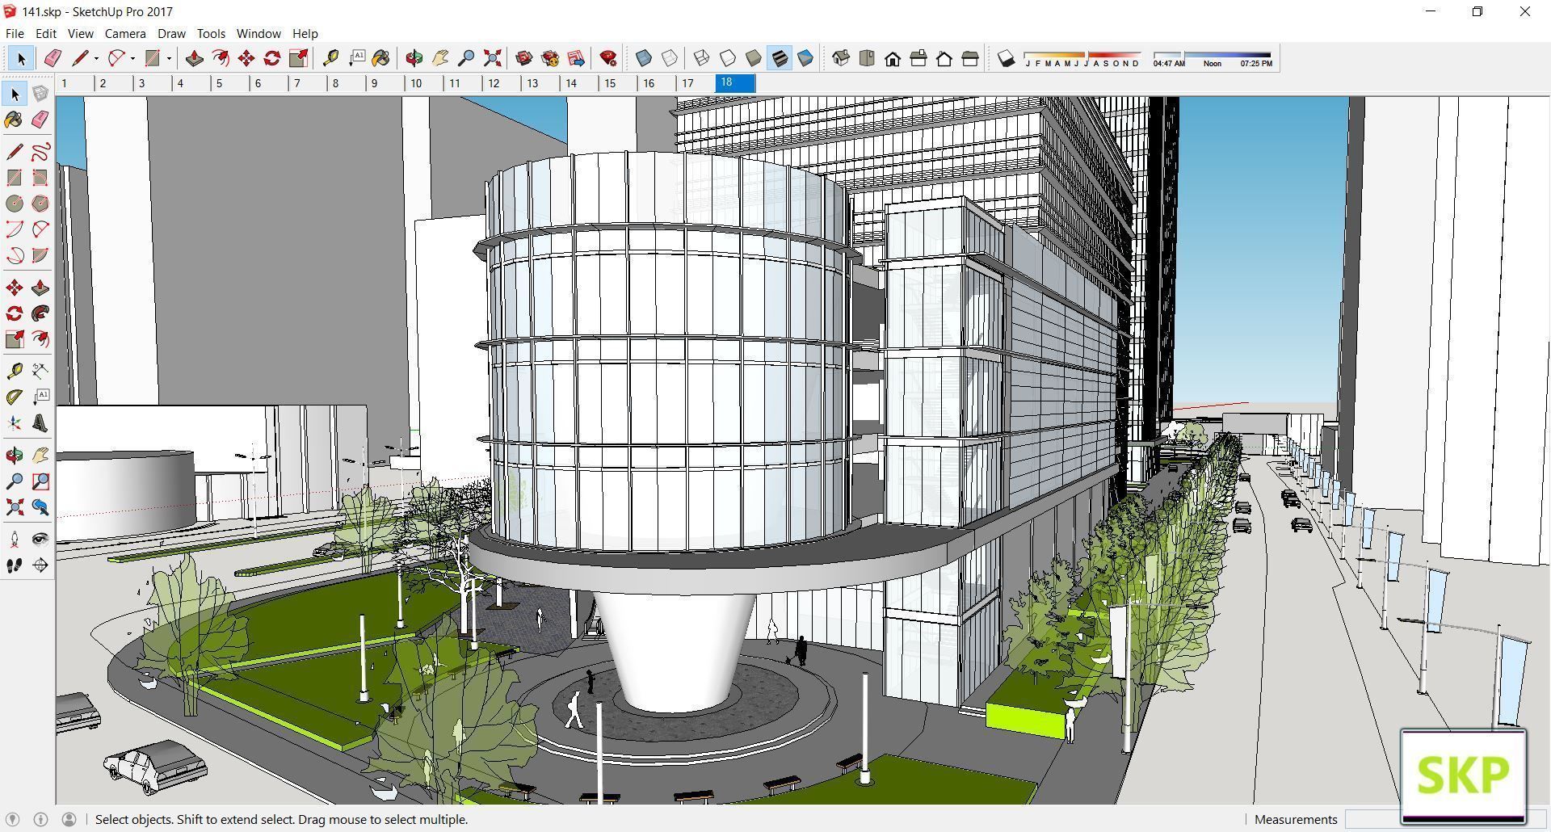The image size is (1551, 832).
Task: Activate the Orbit tool in top toolbar
Action: coord(414,58)
